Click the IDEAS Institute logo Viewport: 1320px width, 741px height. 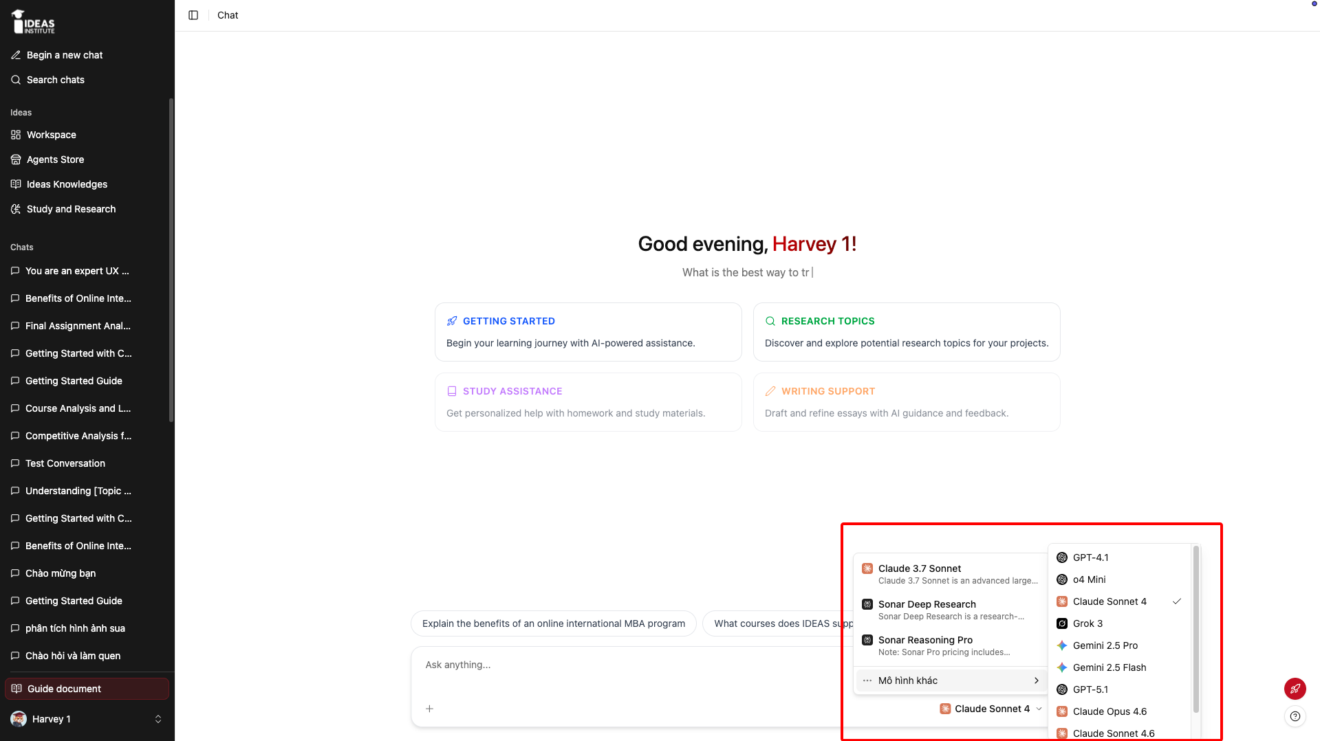click(33, 22)
